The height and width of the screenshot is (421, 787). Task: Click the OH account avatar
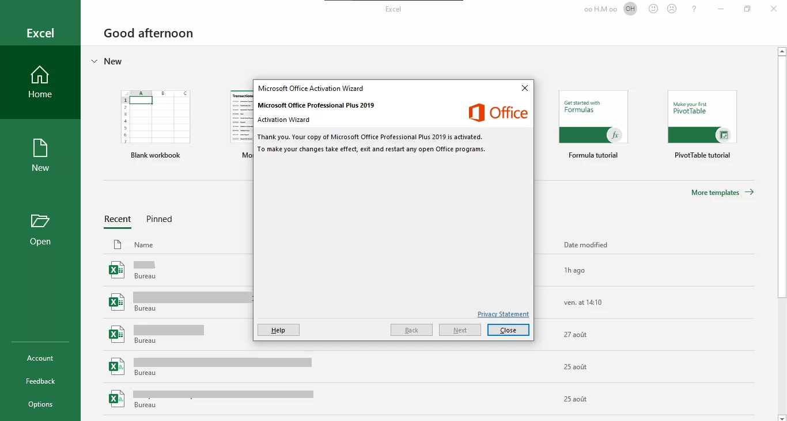pyautogui.click(x=630, y=9)
